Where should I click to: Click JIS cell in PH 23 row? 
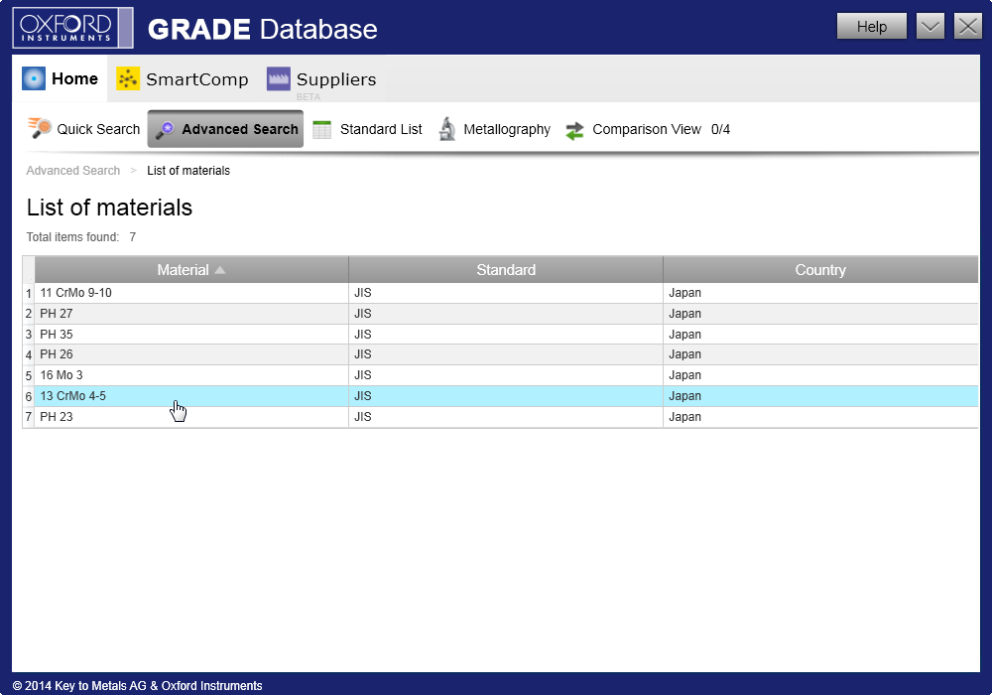[506, 416]
